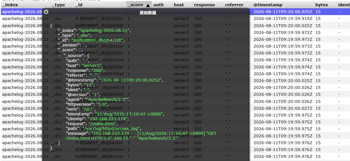Click ident dash in the 09:19:59.972Z row

(339, 32)
